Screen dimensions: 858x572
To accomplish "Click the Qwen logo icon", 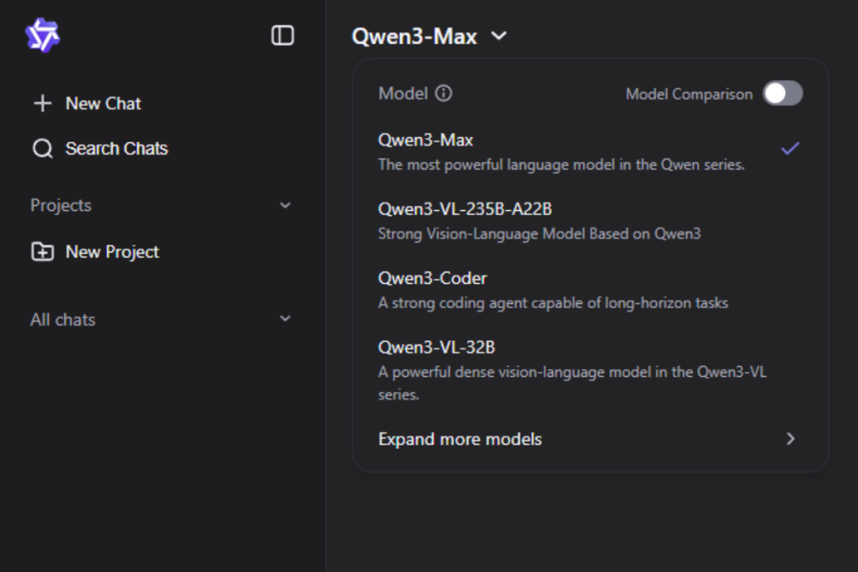I will (x=44, y=35).
